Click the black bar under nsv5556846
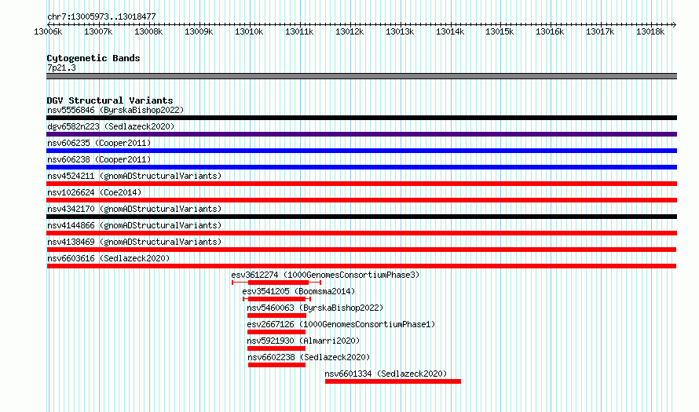This screenshot has height=412, width=699. [x=361, y=118]
